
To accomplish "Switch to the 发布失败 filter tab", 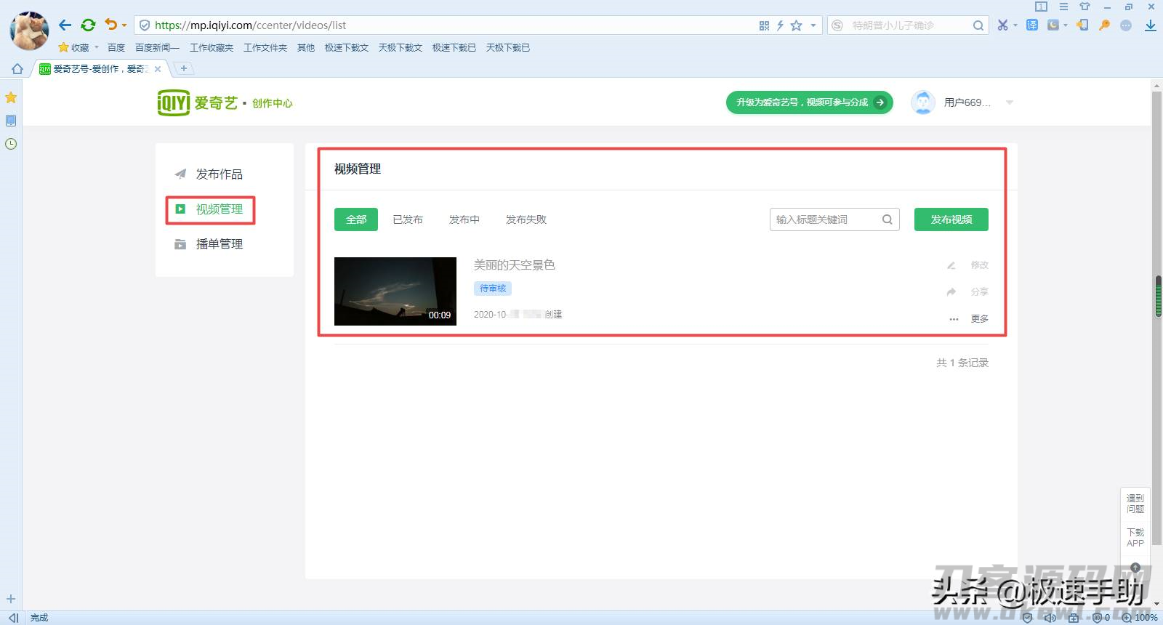I will point(526,219).
